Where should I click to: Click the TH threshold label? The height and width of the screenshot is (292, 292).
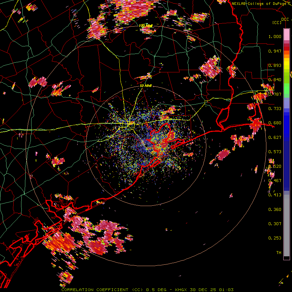pos(279,253)
